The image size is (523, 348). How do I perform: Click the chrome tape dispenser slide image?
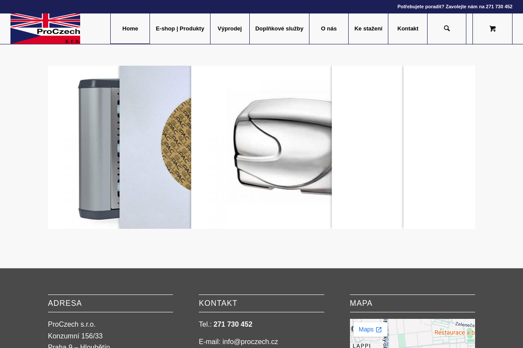261,147
